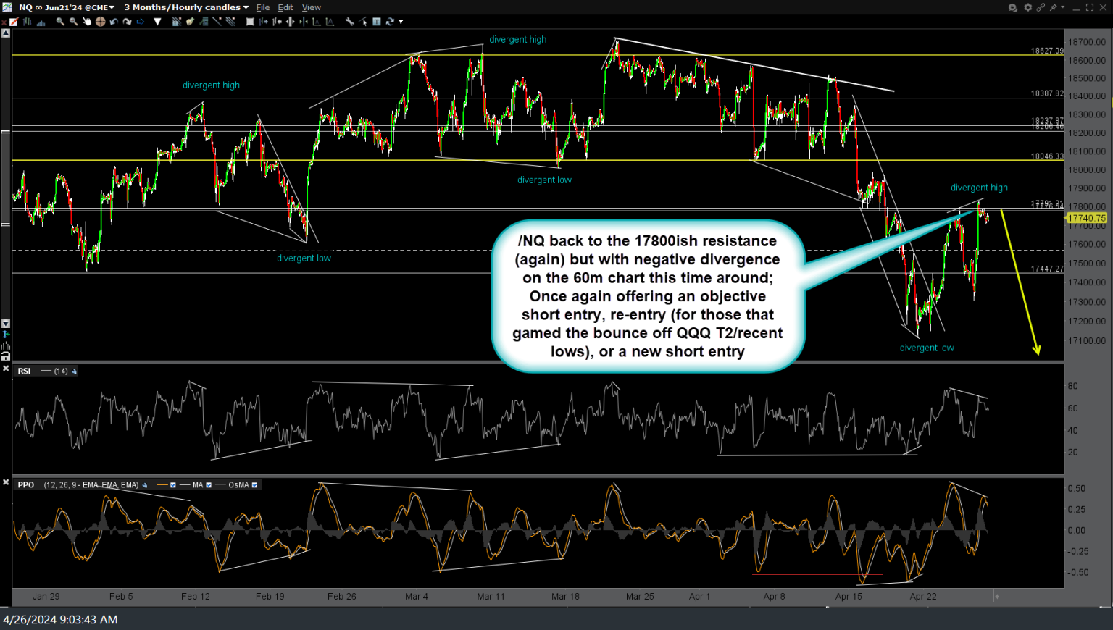The image size is (1113, 630).
Task: Expand the dropdown beside the refresh icon
Action: pos(401,22)
